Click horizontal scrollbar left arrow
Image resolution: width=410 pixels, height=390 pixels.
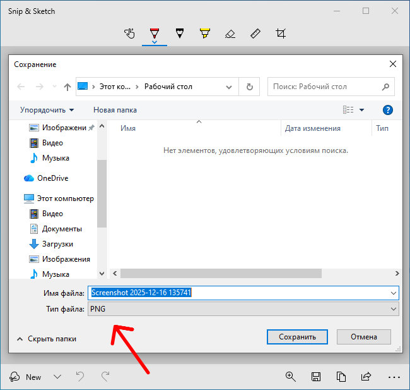(x=115, y=273)
